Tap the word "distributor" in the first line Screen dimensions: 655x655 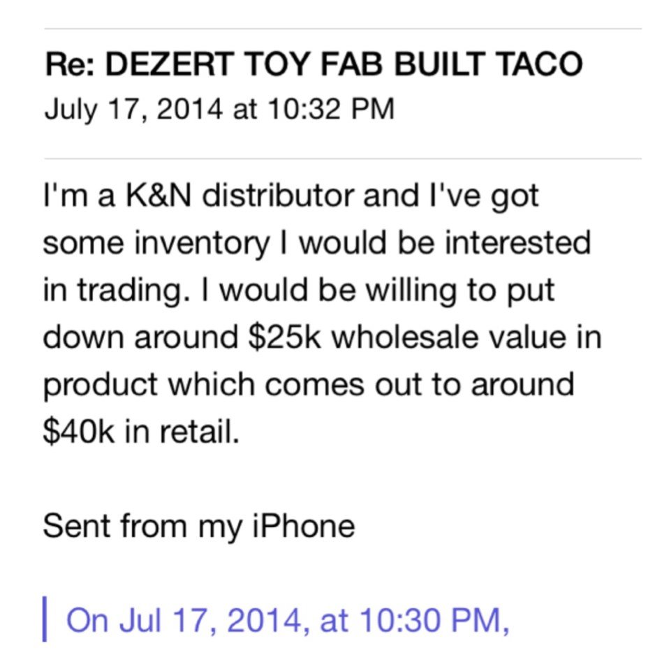[278, 196]
